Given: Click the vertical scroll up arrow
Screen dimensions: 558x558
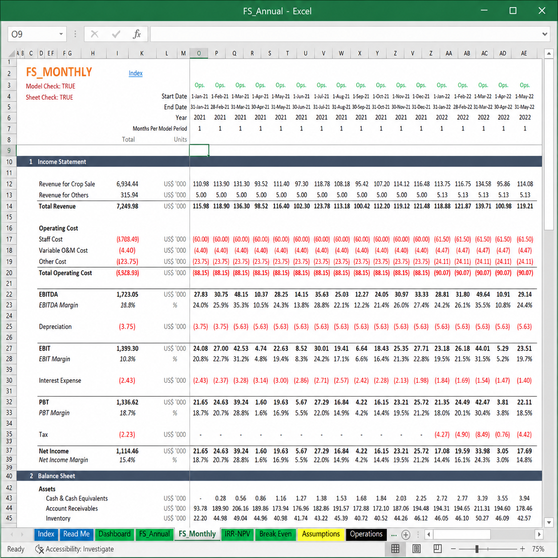Looking at the screenshot, I should pyautogui.click(x=549, y=54).
